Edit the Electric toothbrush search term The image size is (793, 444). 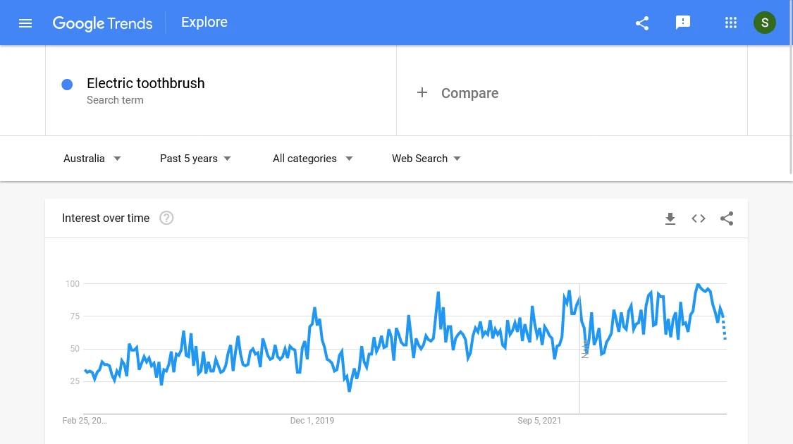(146, 83)
